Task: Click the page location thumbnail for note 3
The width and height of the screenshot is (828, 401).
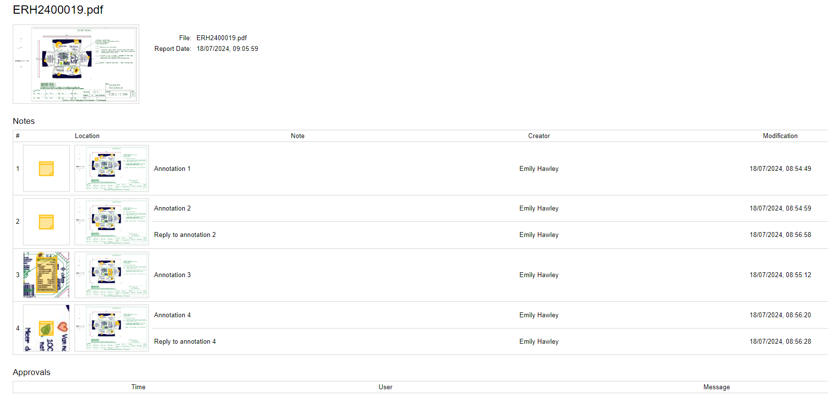Action: pyautogui.click(x=112, y=275)
